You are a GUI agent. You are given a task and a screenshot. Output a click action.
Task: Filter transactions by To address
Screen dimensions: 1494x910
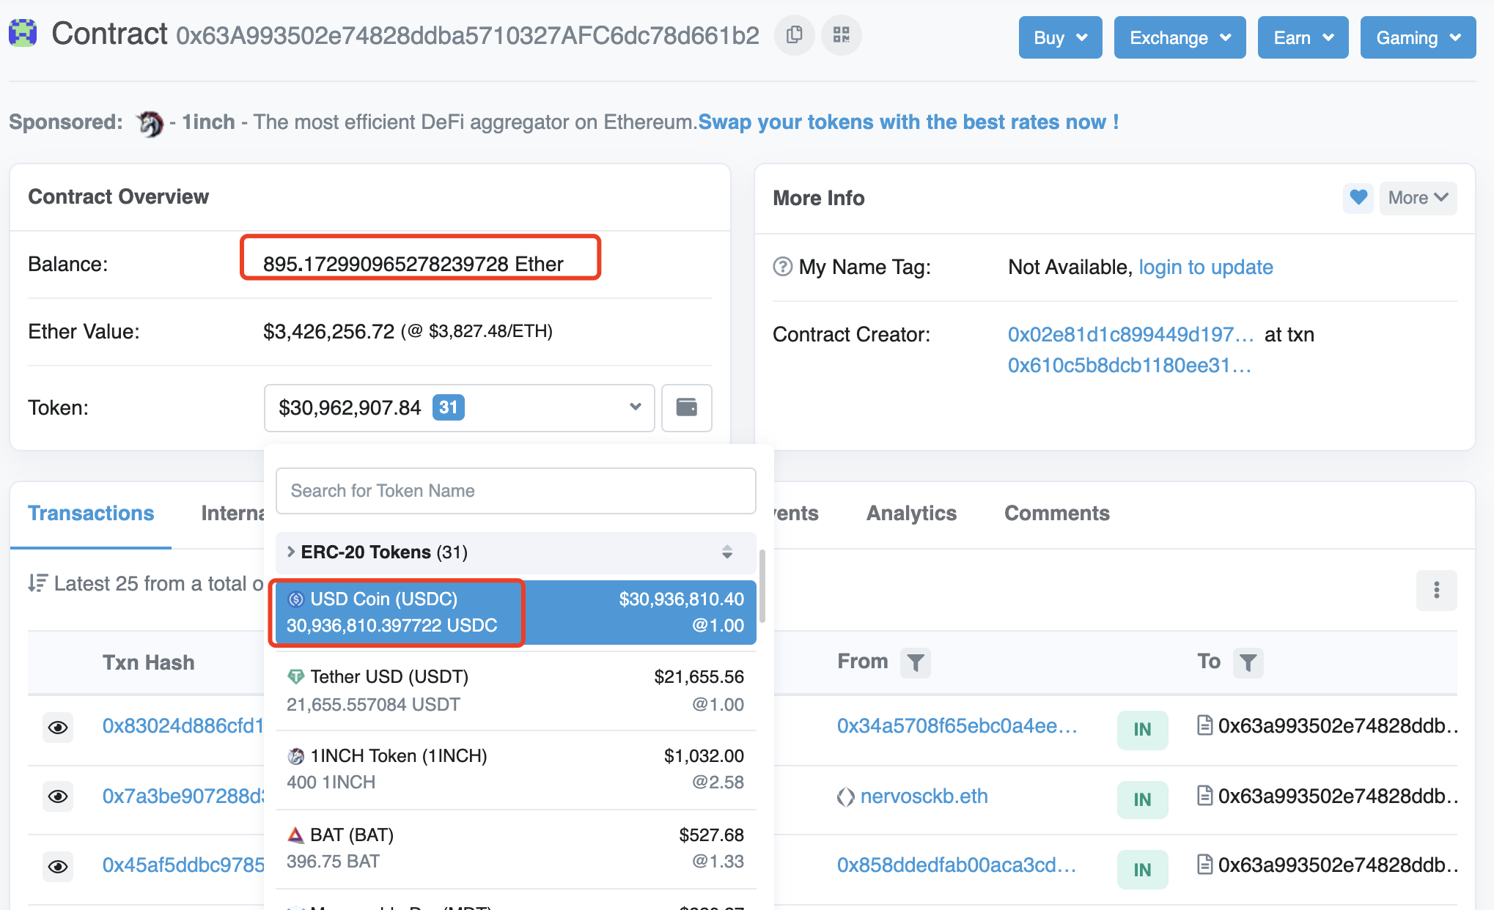click(1248, 662)
